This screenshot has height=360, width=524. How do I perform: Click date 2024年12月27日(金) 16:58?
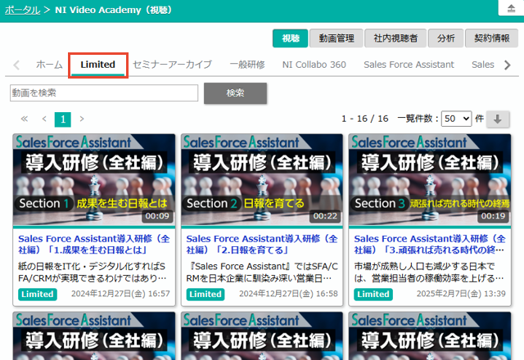click(288, 294)
